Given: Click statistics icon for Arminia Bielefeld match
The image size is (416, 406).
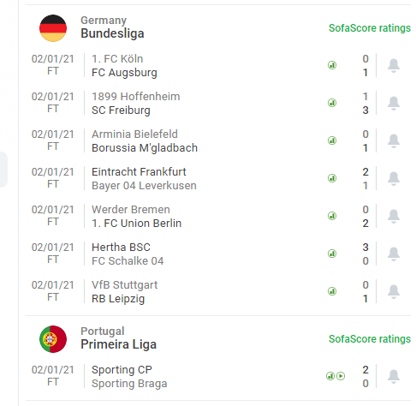Looking at the screenshot, I should coord(332,140).
